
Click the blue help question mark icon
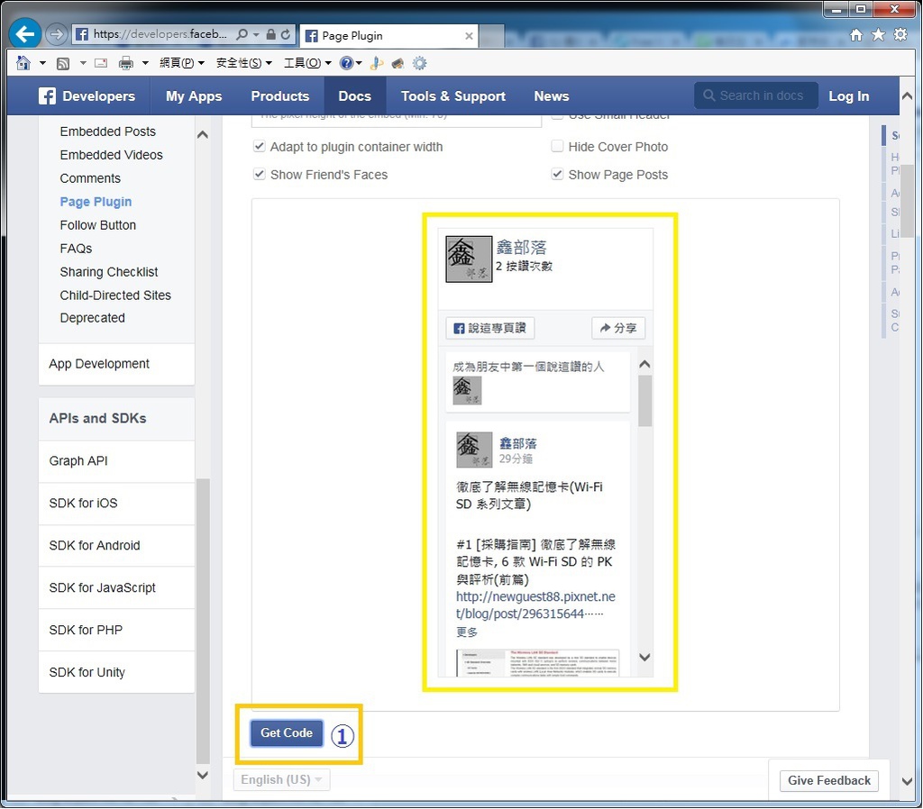coord(347,63)
